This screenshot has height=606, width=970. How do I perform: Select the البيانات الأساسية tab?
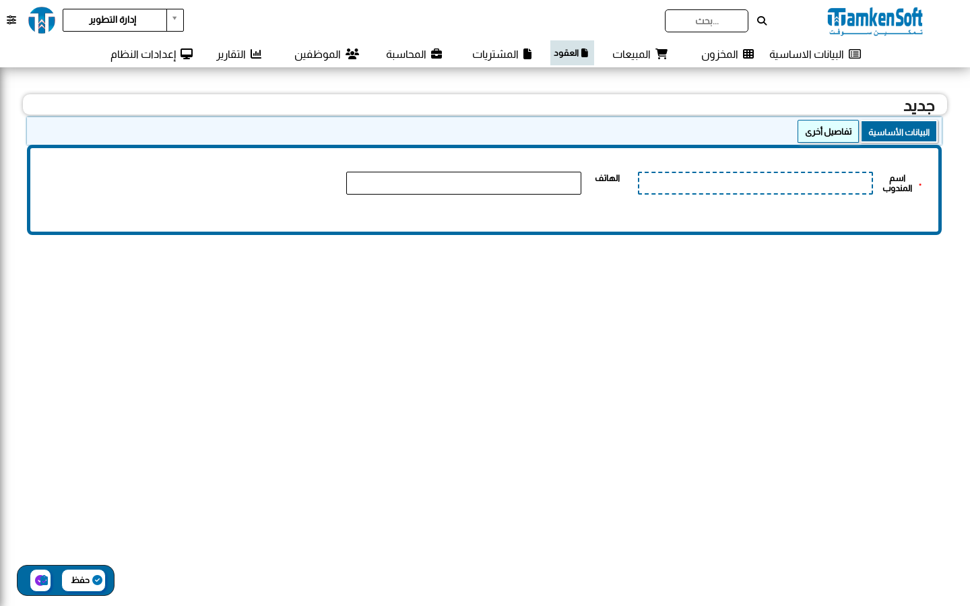[x=899, y=132]
